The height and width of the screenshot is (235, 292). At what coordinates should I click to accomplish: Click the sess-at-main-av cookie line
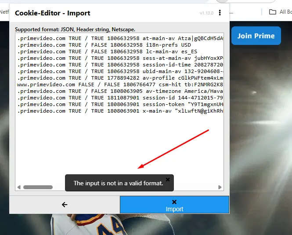tap(120, 58)
